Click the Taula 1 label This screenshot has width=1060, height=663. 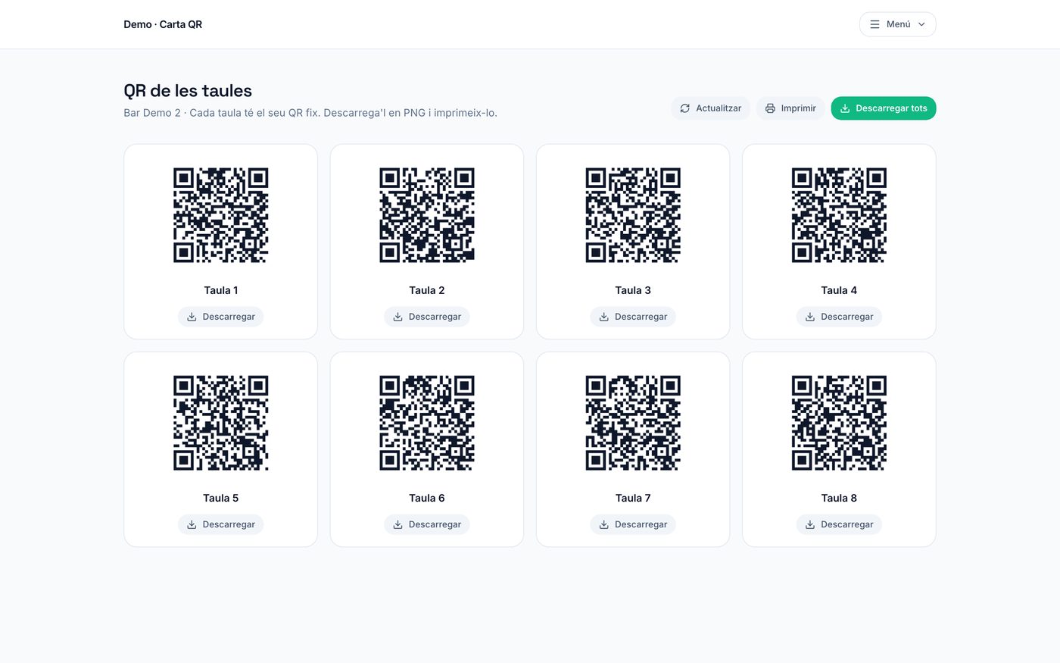pos(221,290)
